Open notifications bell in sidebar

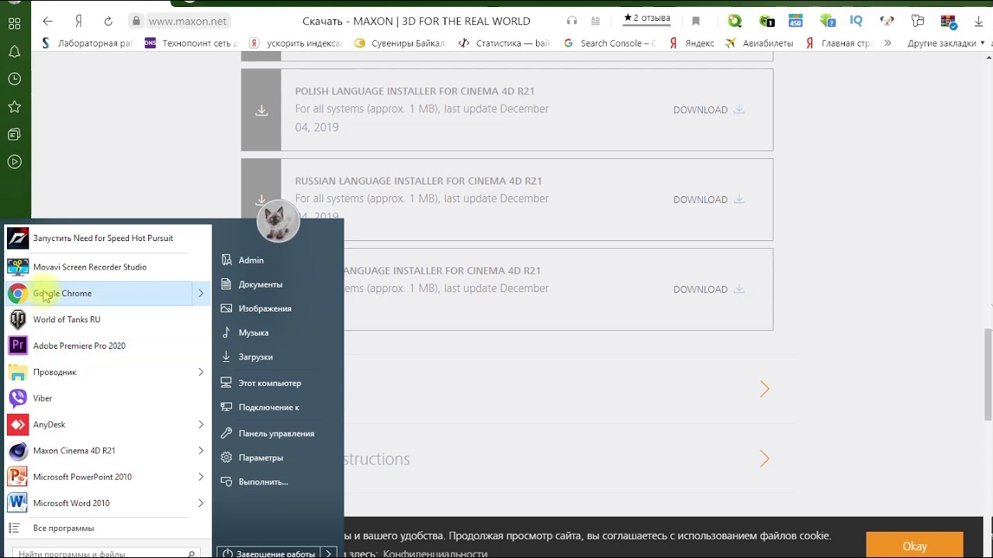coord(14,51)
